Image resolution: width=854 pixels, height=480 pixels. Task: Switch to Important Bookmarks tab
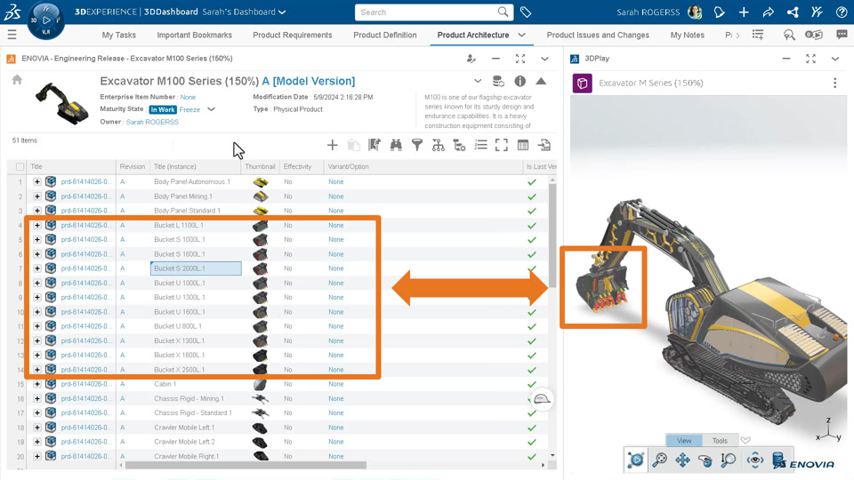195,35
